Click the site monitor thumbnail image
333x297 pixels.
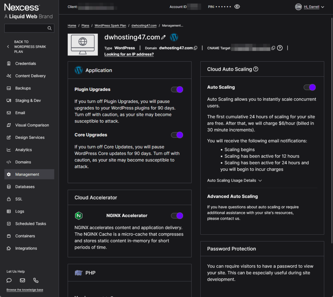coord(83,45)
